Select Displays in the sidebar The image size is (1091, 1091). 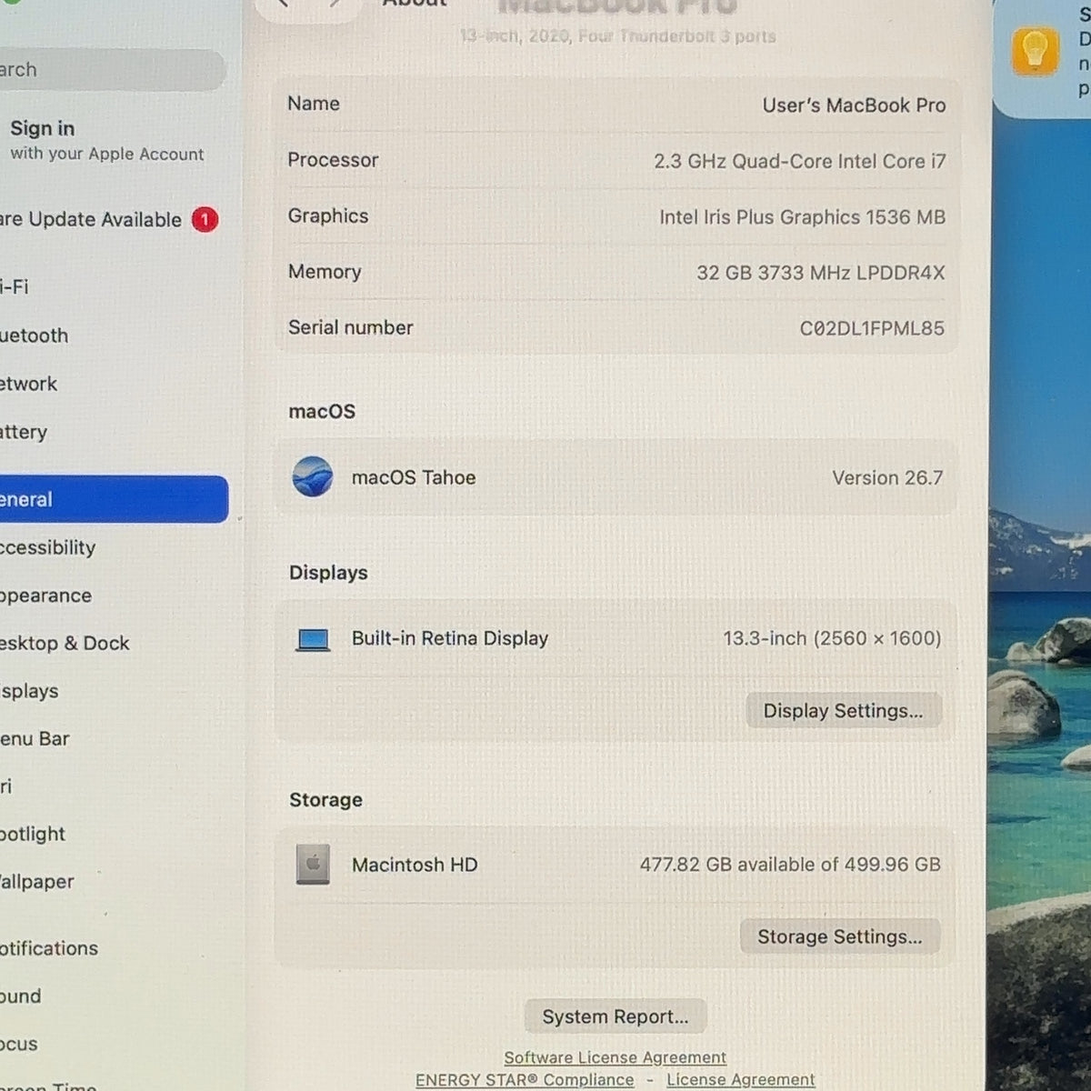pyautogui.click(x=29, y=691)
